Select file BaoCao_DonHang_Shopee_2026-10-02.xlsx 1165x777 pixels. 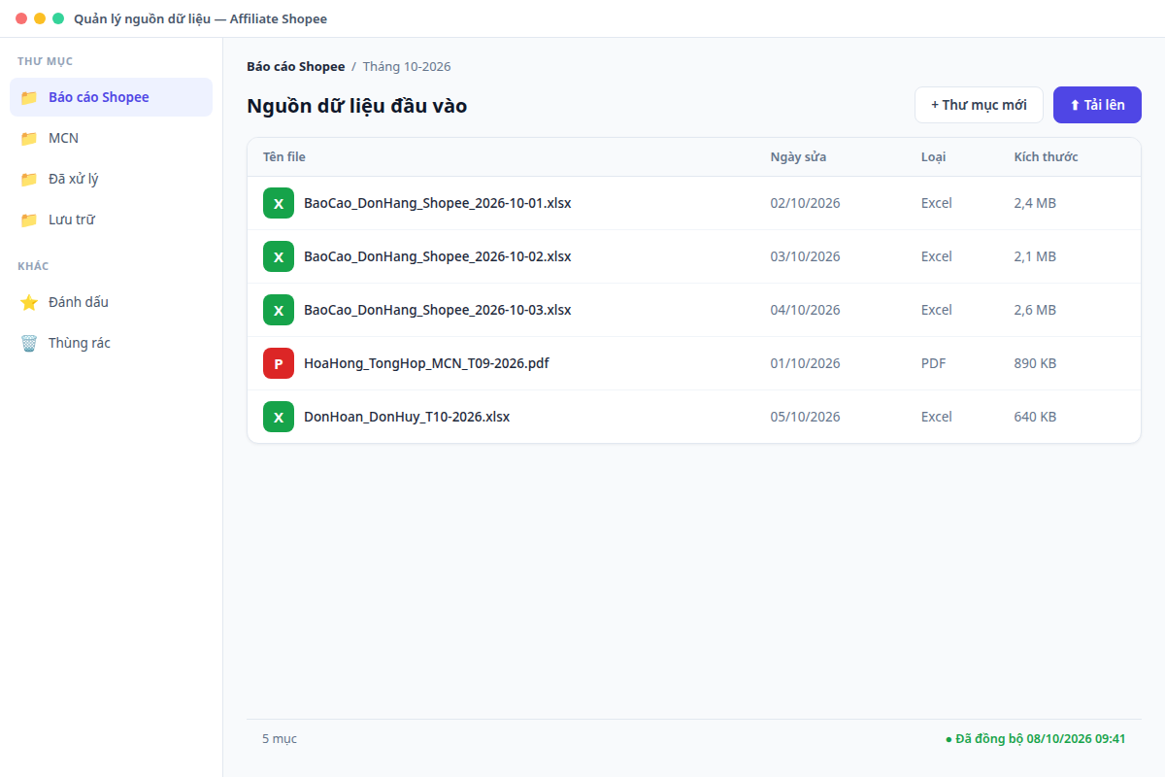coord(694,256)
